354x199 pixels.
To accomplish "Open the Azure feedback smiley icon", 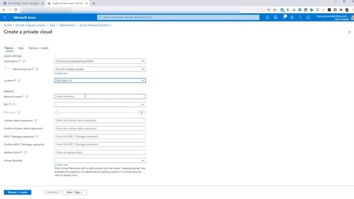I will point(308,17).
